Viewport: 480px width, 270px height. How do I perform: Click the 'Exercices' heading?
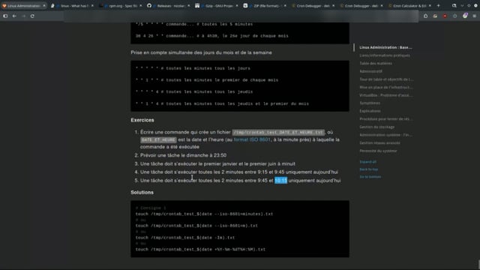point(142,120)
